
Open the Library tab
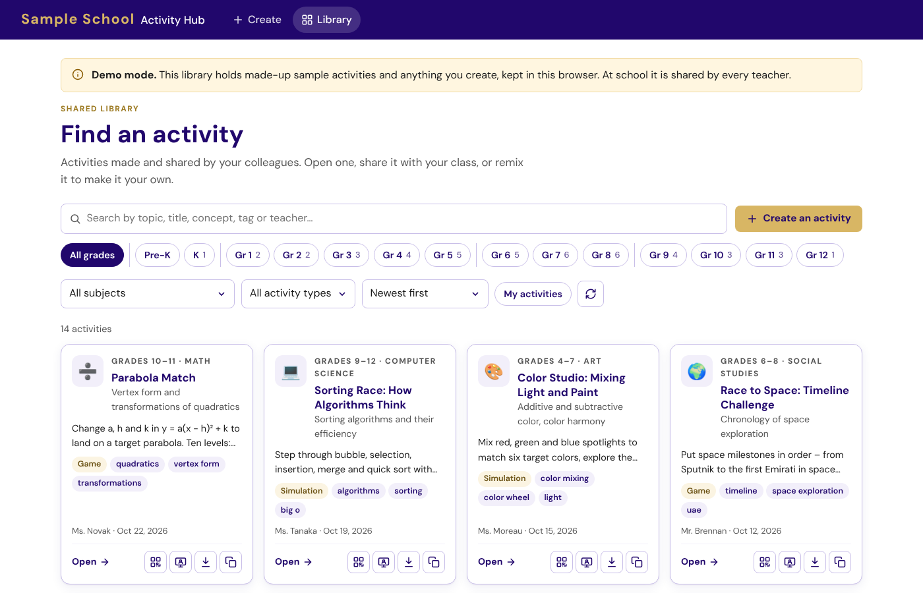pos(326,20)
